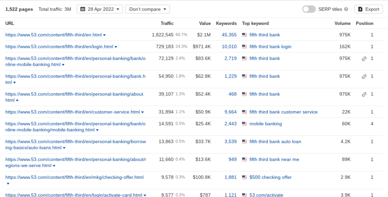Sort by the Traffic column header
The height and width of the screenshot is (197, 388).
pyautogui.click(x=167, y=23)
